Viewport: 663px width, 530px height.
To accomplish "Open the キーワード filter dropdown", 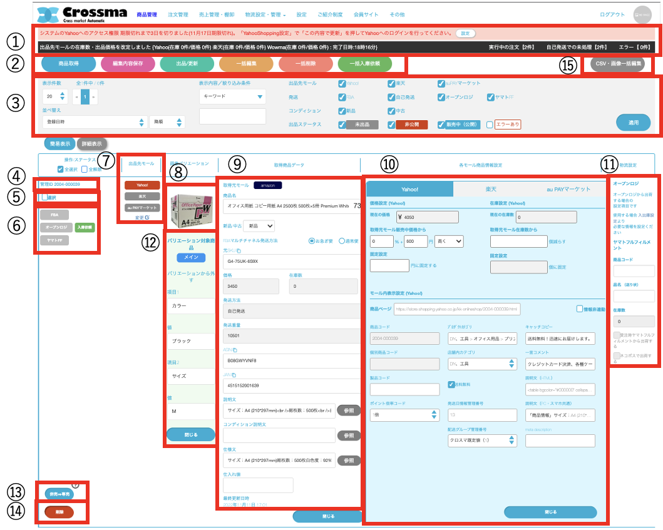I will coord(232,96).
